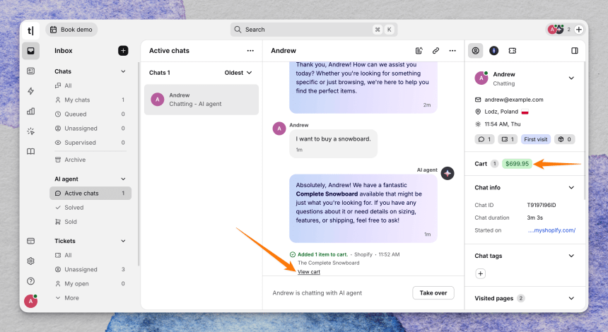Select the ticket icon tab in details panel
This screenshot has width=608, height=332.
513,51
